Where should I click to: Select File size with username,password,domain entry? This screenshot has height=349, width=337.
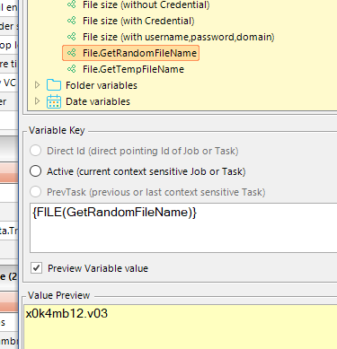coord(179,37)
